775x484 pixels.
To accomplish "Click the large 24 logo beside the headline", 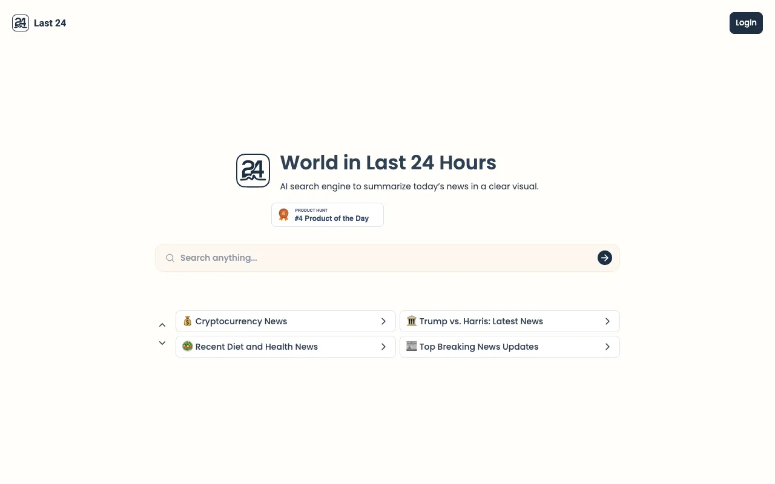I will pos(253,171).
